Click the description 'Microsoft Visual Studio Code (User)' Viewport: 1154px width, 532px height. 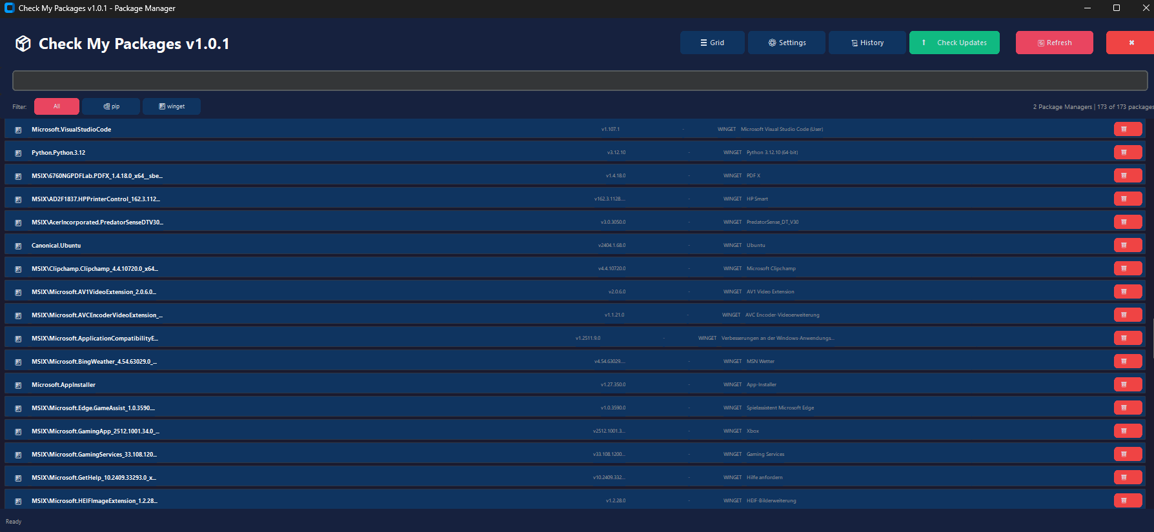[x=782, y=130]
